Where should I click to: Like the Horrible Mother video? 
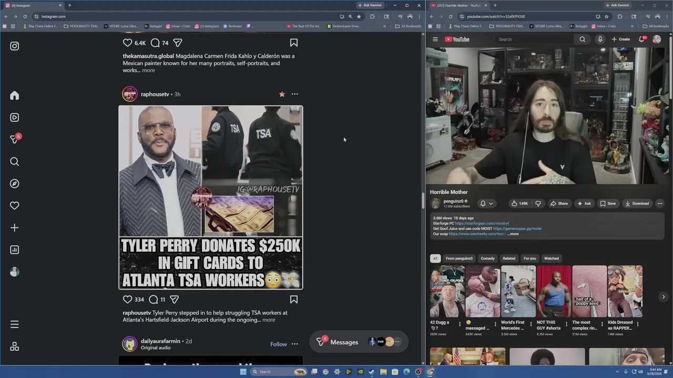pos(519,204)
